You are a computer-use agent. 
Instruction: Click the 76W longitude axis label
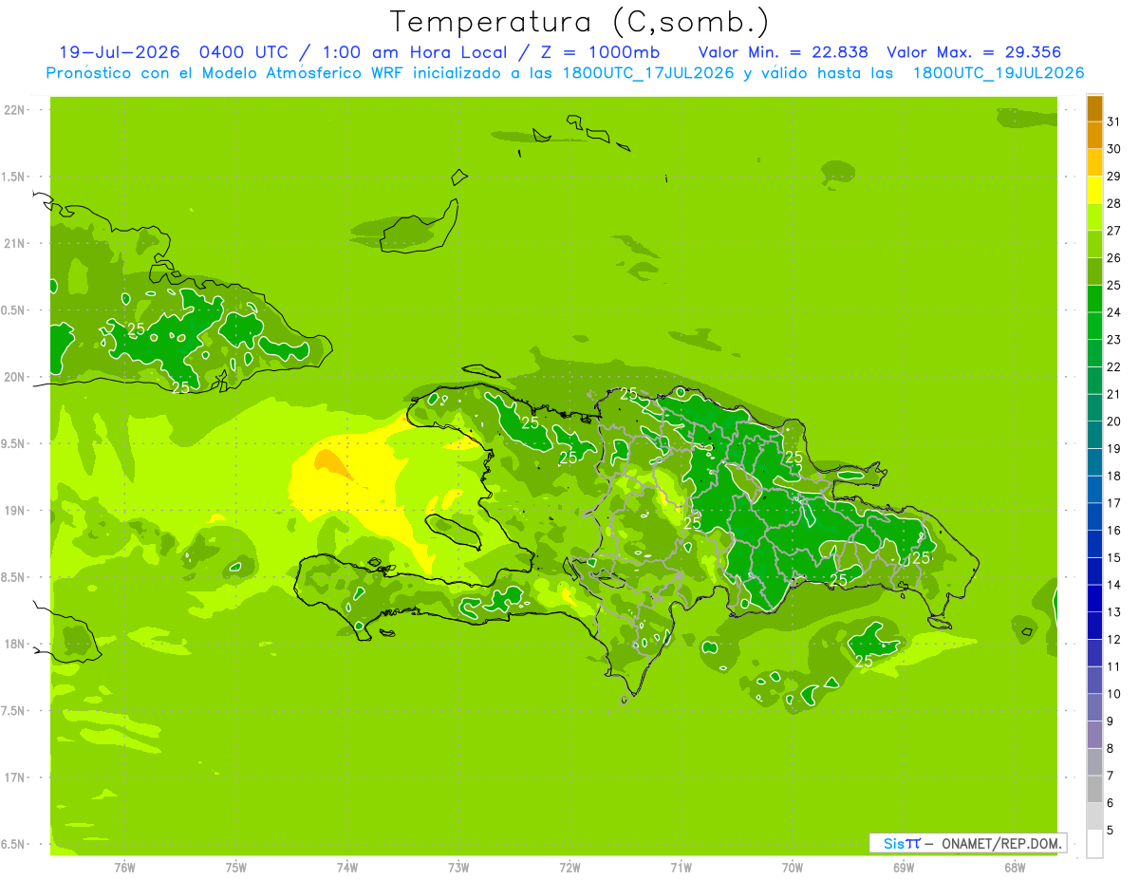tap(124, 867)
